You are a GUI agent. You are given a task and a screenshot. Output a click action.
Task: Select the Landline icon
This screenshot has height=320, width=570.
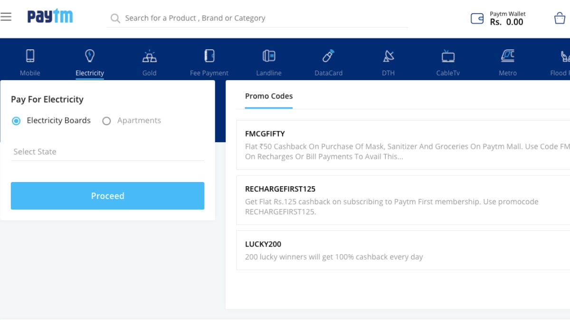click(269, 56)
